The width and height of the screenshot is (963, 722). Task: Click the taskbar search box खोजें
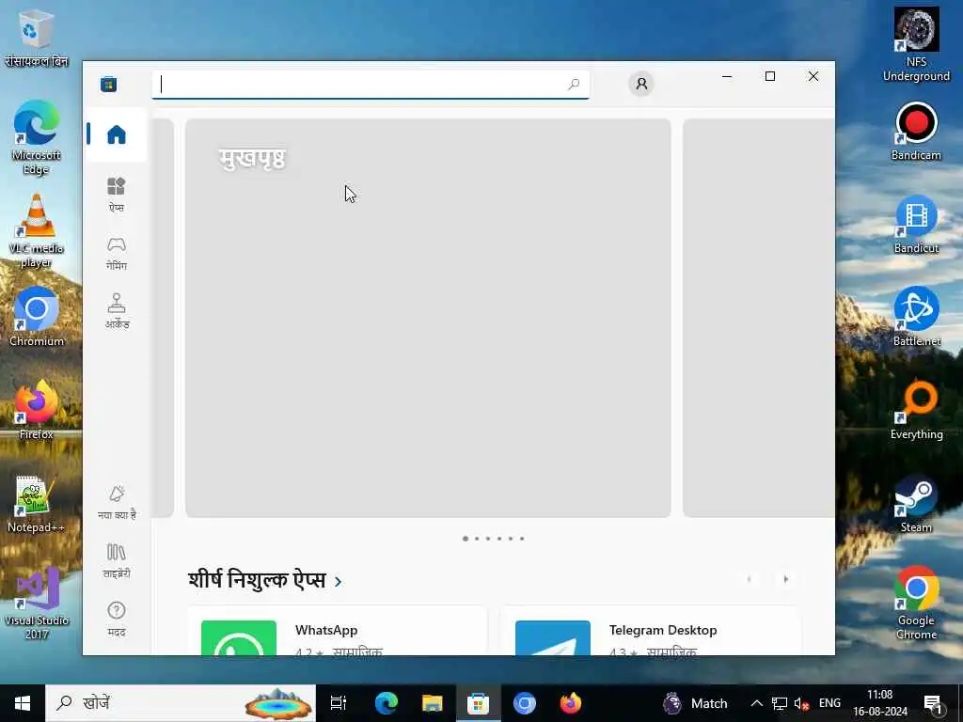[x=181, y=703]
